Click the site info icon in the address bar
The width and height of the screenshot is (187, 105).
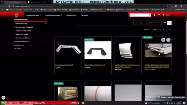[x=13, y=6]
